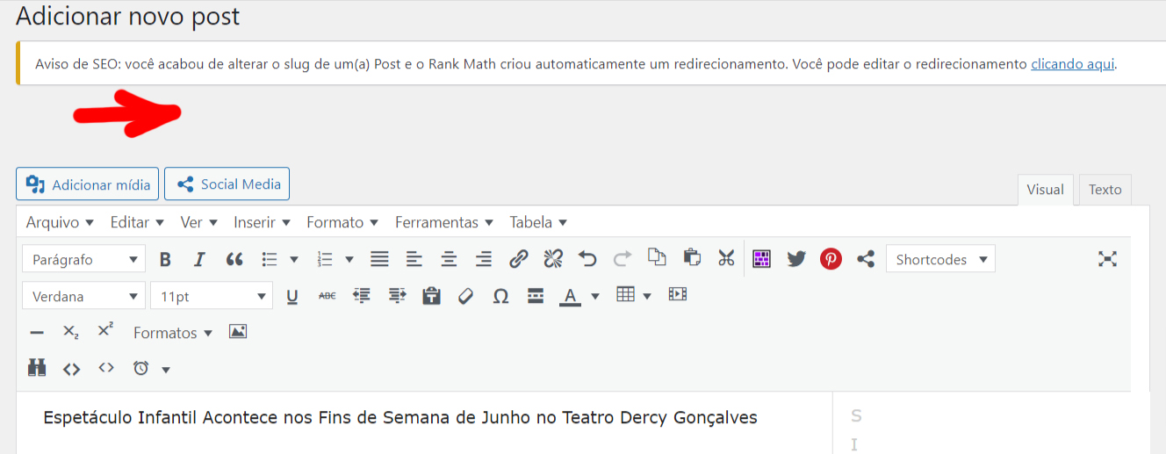Toggle bold formatting in the editor toolbar

coord(165,260)
